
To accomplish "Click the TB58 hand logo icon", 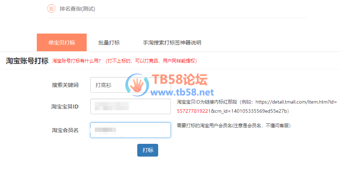I will pos(137,85).
